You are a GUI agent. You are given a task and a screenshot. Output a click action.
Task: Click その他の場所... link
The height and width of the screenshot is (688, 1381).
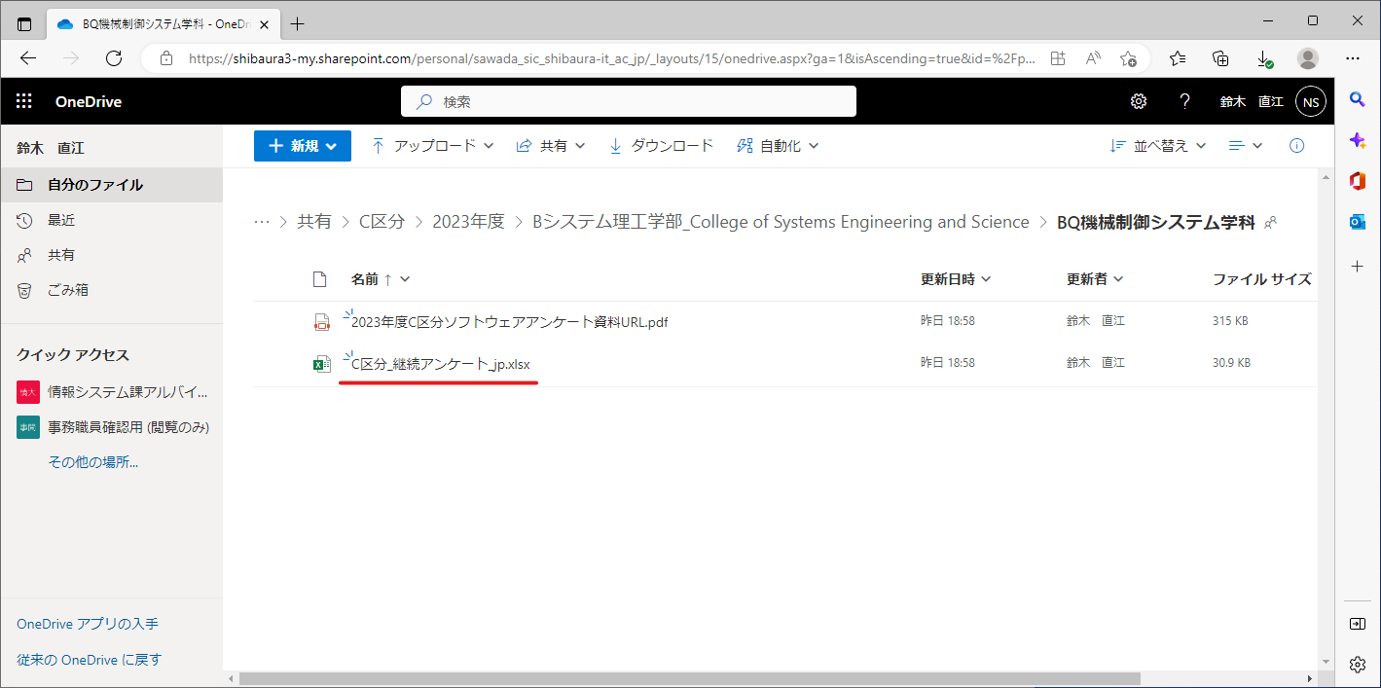(93, 462)
